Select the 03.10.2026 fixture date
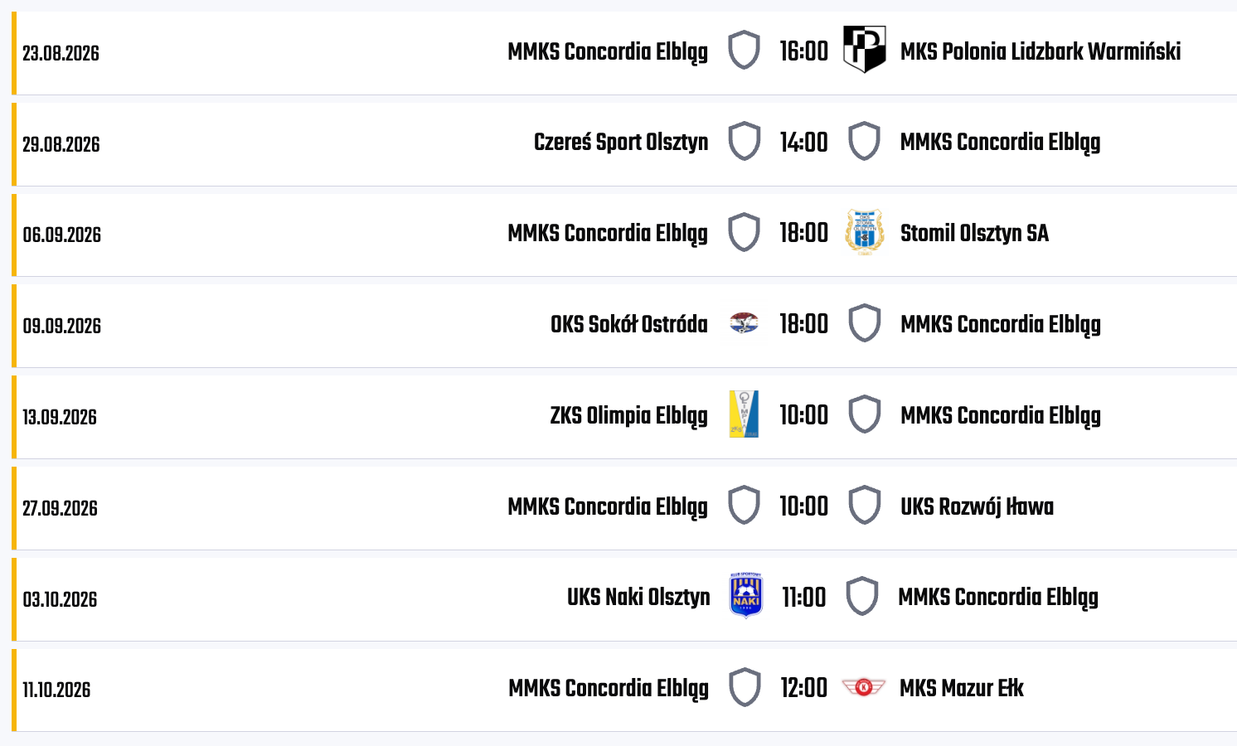Screen dimensions: 1237x746 pos(60,599)
